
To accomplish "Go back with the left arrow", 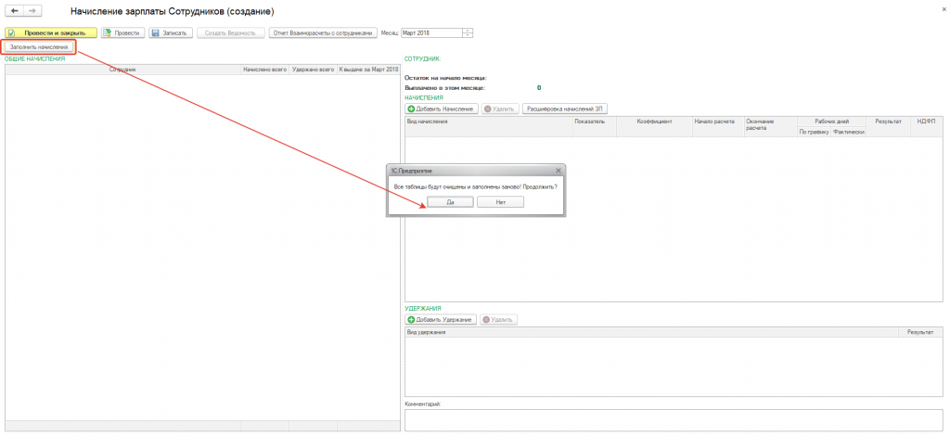I will [x=15, y=11].
